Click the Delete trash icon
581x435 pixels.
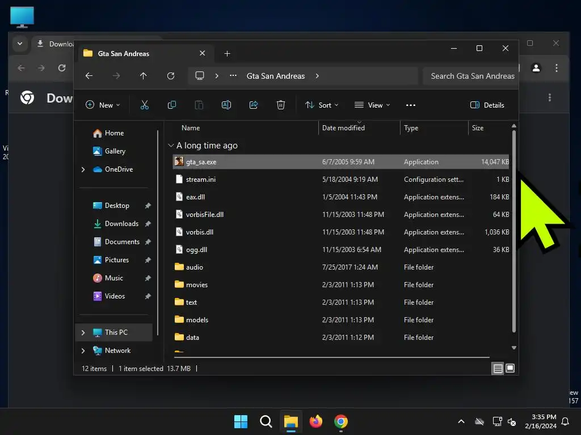[281, 105]
